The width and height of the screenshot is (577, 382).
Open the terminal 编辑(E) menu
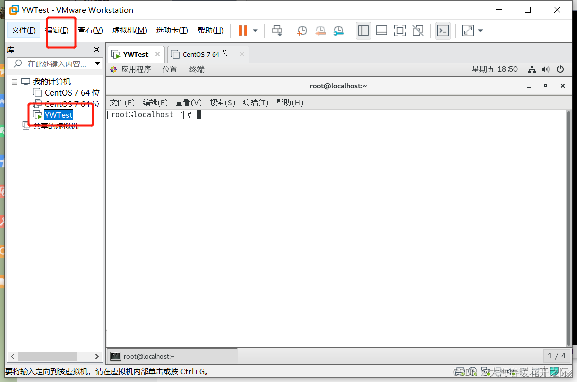tap(155, 103)
